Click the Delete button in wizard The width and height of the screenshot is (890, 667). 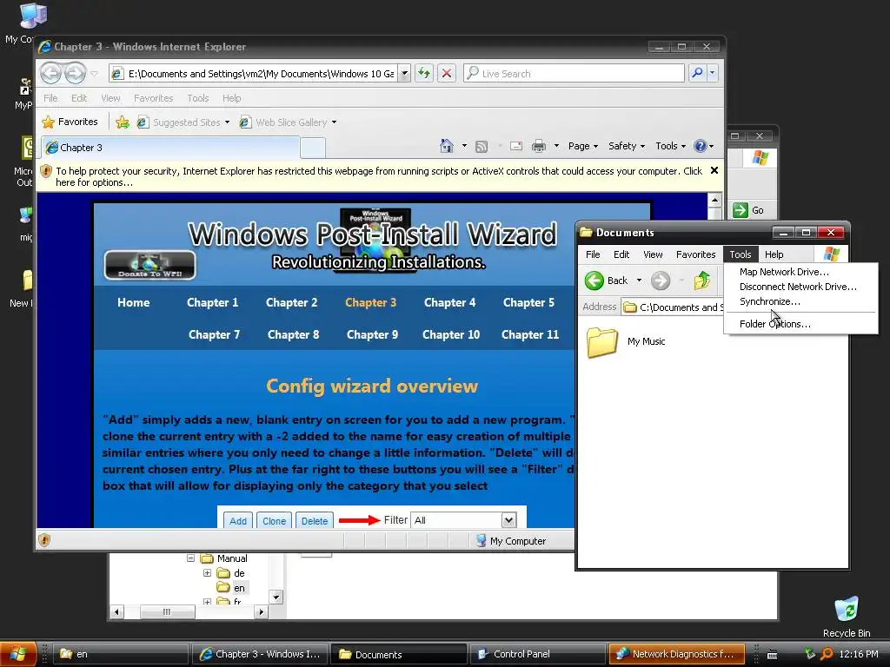click(x=315, y=521)
